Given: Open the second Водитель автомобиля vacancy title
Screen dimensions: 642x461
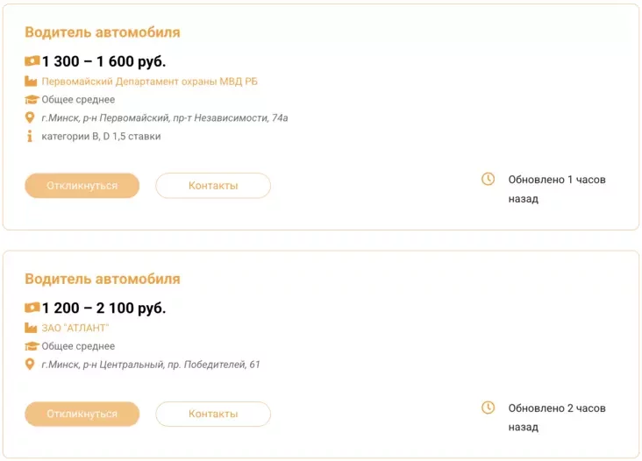Looking at the screenshot, I should point(103,279).
